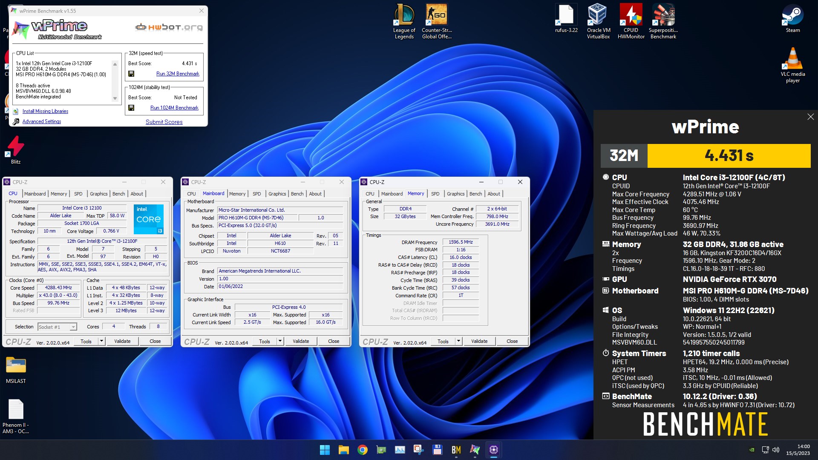
Task: Launch VLC media player desktop icon
Action: [793, 65]
